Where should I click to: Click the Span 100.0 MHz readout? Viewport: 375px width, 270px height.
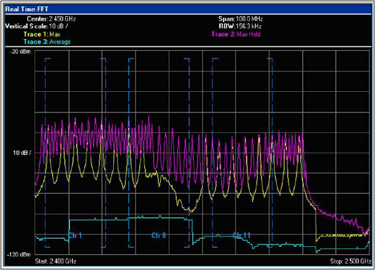click(x=240, y=19)
